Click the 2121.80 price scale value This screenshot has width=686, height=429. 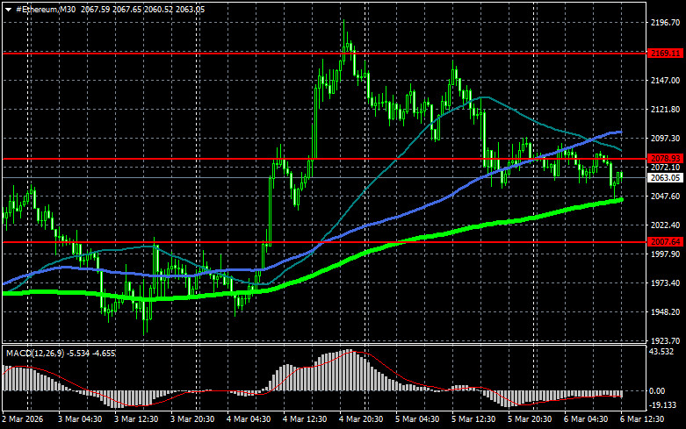tap(666, 109)
